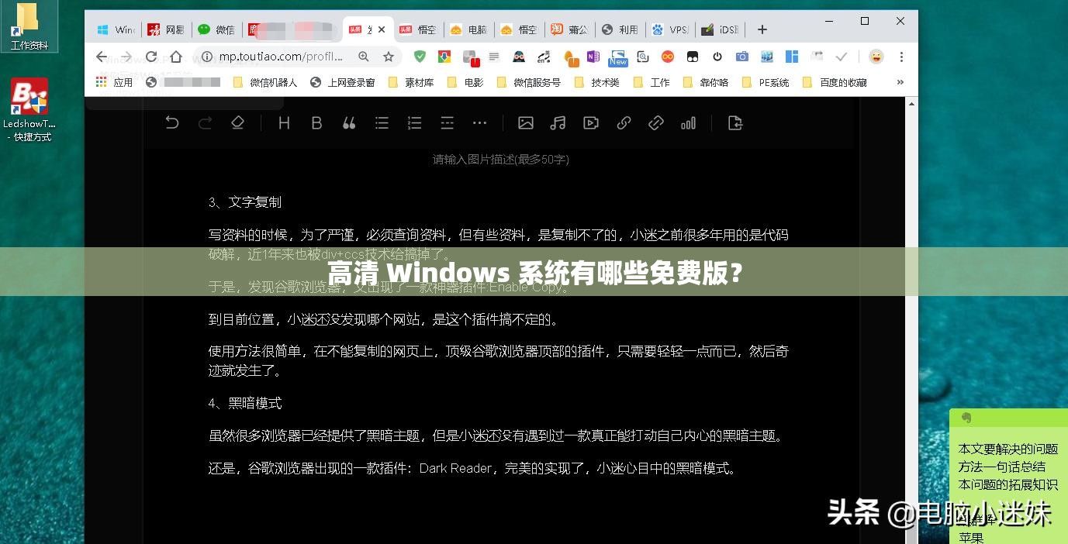Open a new browser tab

click(762, 29)
